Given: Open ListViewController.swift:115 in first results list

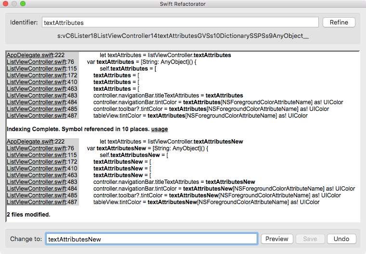Looking at the screenshot, I should (x=41, y=69).
